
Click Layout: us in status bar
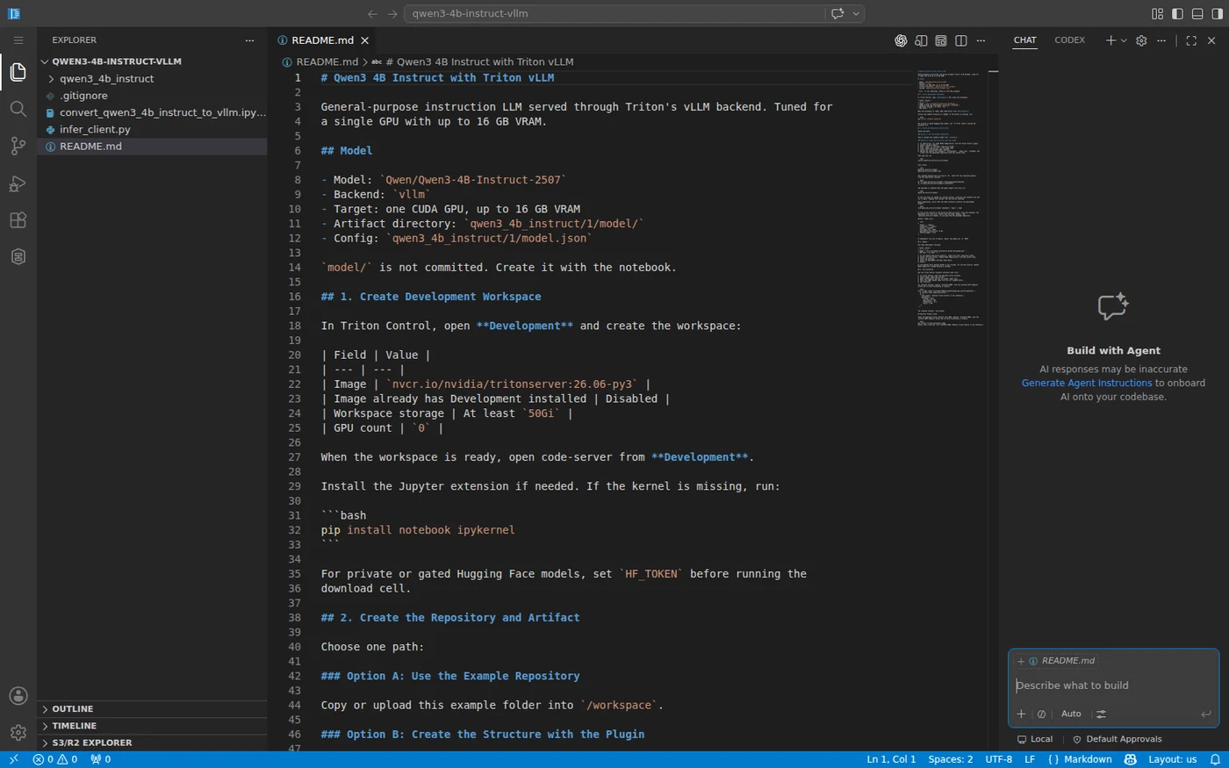coord(1172,759)
